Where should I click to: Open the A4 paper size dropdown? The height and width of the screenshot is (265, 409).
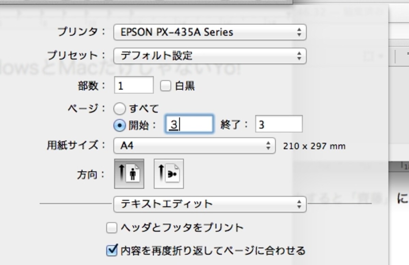(x=194, y=146)
